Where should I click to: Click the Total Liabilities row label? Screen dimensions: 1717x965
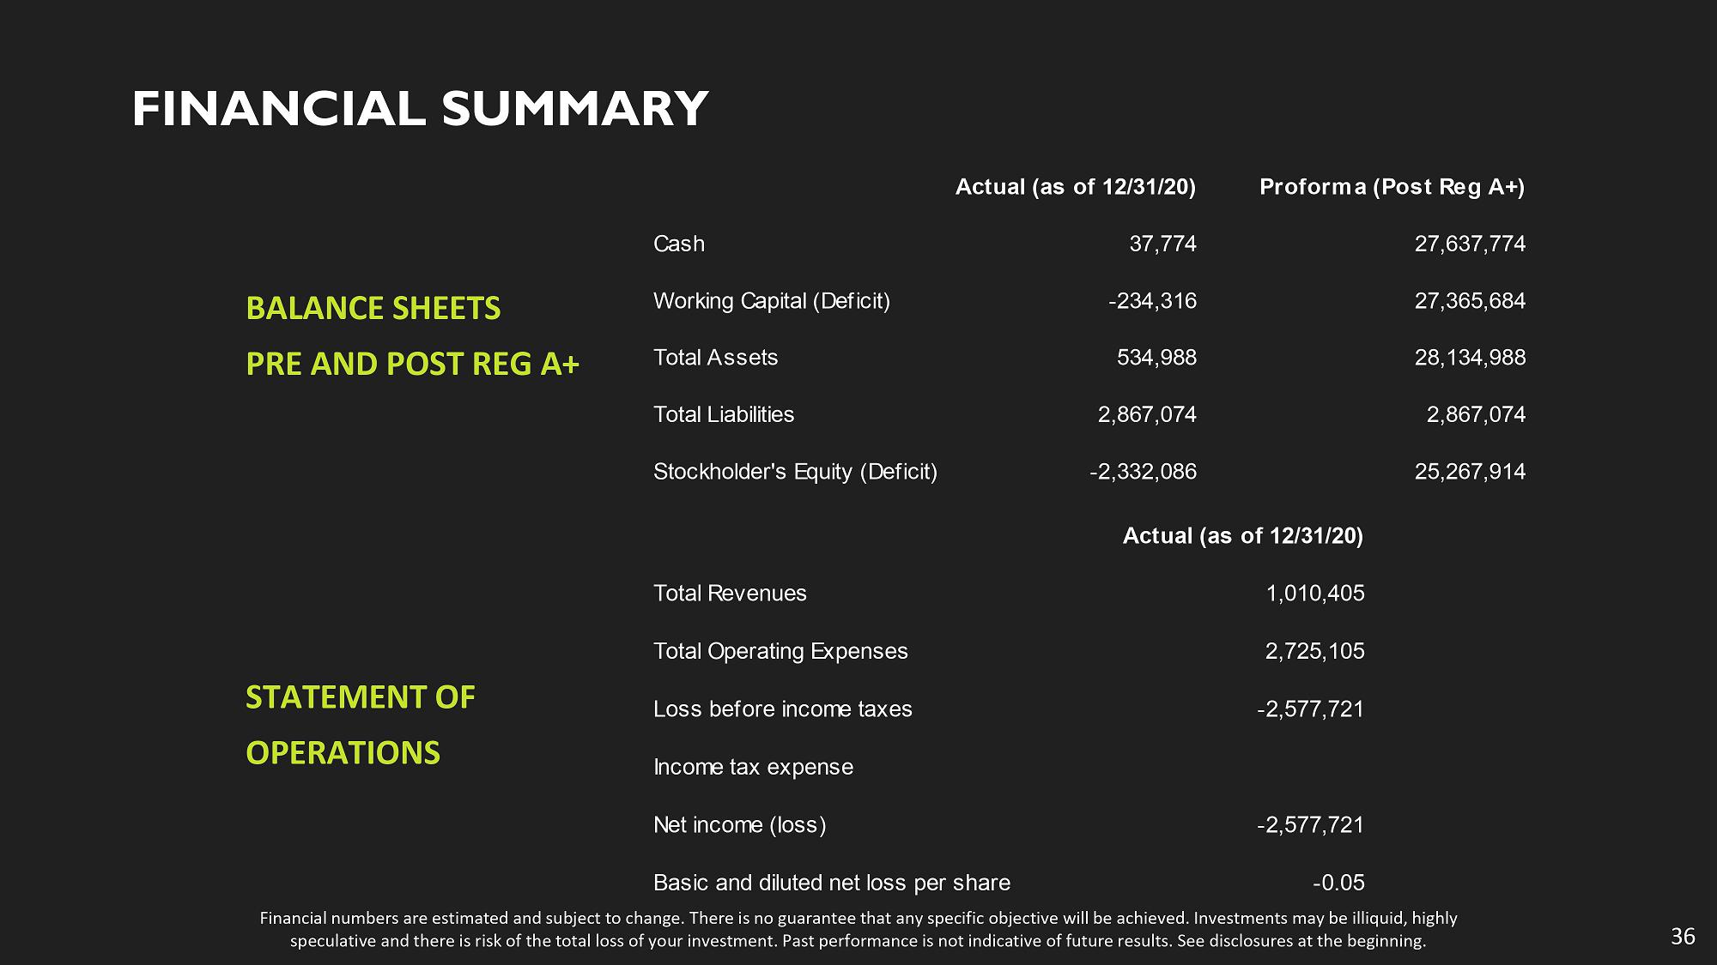(723, 415)
